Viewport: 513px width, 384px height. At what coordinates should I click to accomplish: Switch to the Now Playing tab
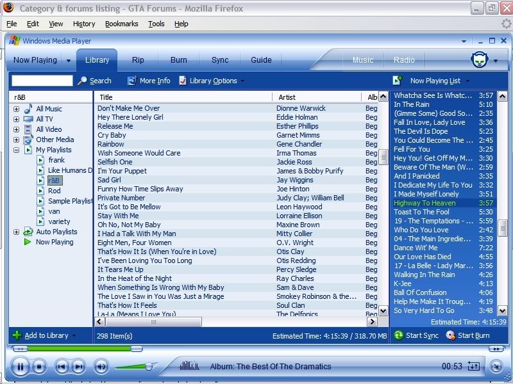pos(35,60)
